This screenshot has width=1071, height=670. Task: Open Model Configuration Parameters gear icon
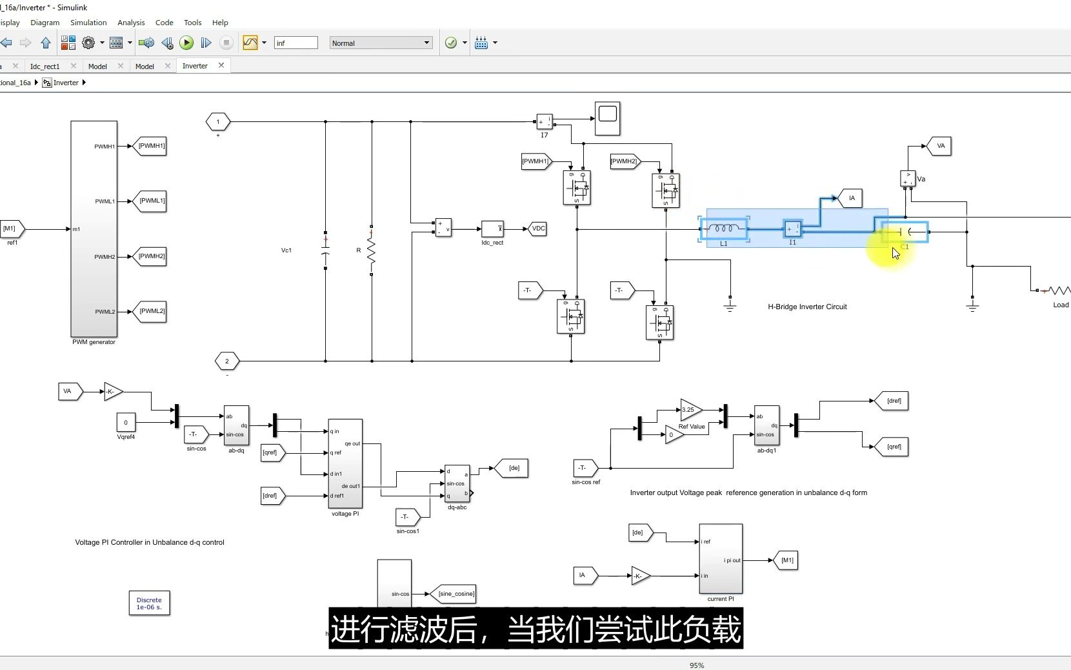click(x=88, y=43)
